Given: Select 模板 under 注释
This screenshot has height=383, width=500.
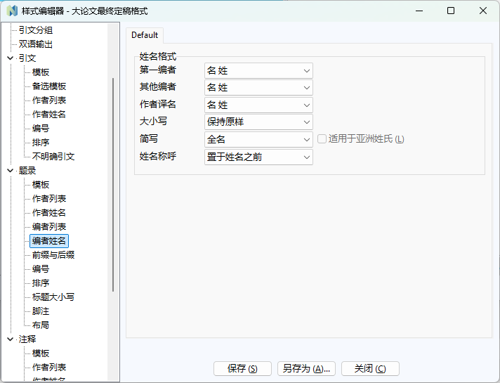Looking at the screenshot, I should point(41,353).
